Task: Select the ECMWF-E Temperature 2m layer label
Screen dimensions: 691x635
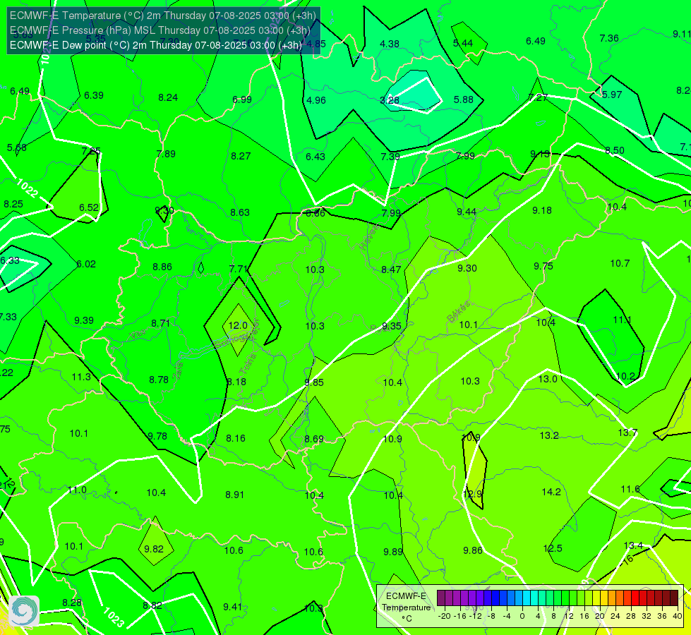Action: (162, 16)
